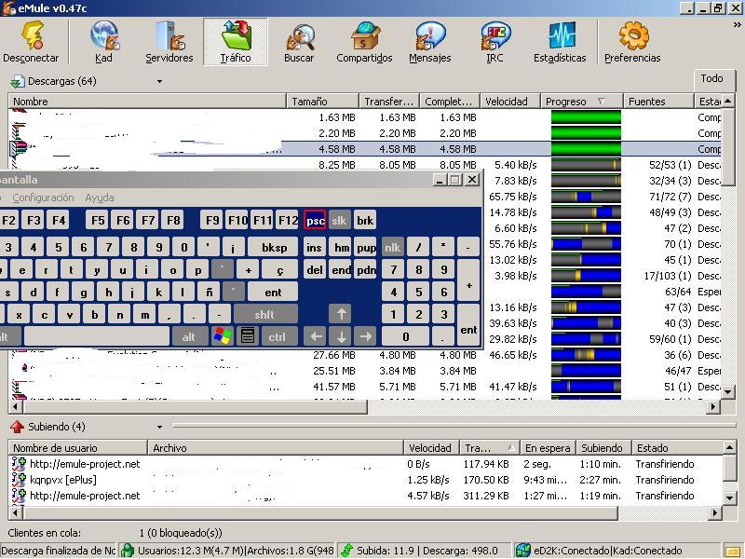Click the eD2K connection globe icon
The height and width of the screenshot is (559, 745).
pos(522,550)
